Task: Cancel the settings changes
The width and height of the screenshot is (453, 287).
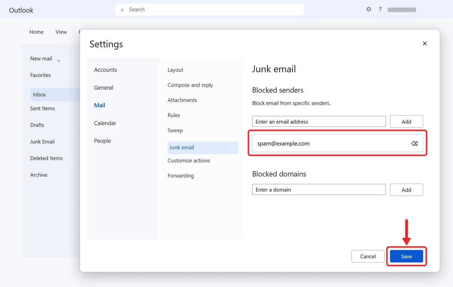Action: (368, 256)
